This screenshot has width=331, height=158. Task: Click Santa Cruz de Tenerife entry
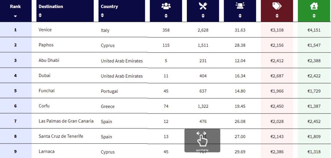pyautogui.click(x=61, y=136)
